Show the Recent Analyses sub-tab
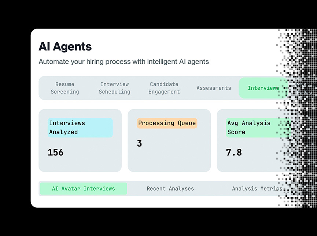317x236 pixels. pos(170,189)
